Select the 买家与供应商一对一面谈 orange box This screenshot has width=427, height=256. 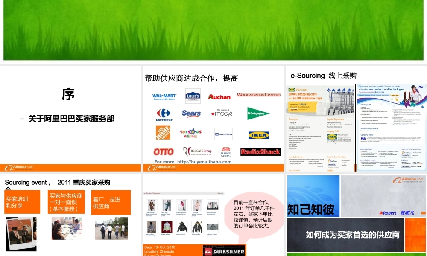(66, 202)
